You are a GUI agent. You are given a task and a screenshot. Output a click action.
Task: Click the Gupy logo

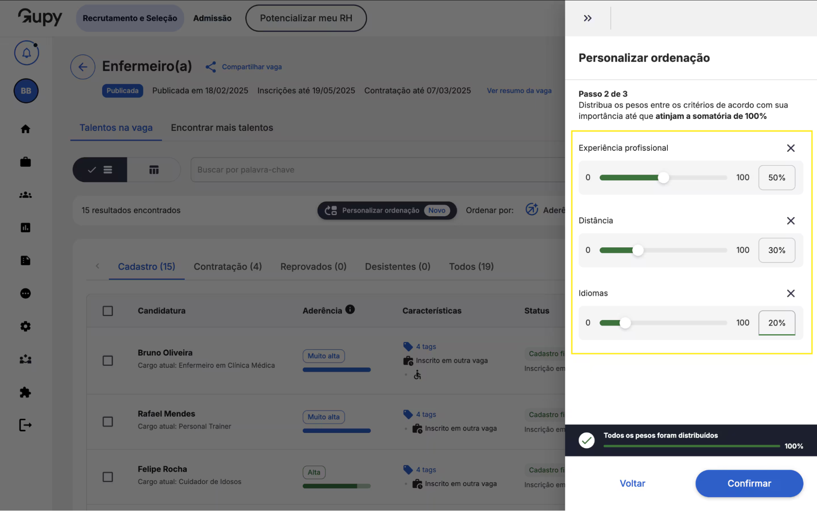pos(40,17)
